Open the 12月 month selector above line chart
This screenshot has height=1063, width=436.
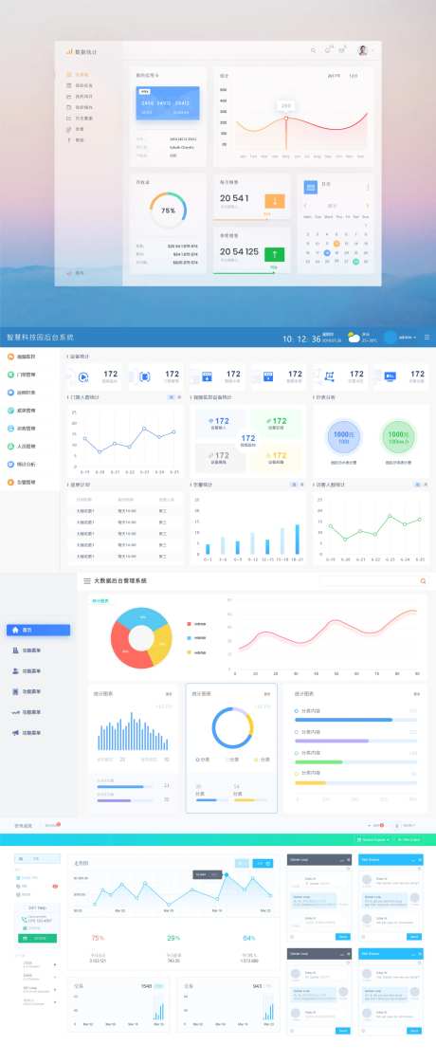[354, 76]
